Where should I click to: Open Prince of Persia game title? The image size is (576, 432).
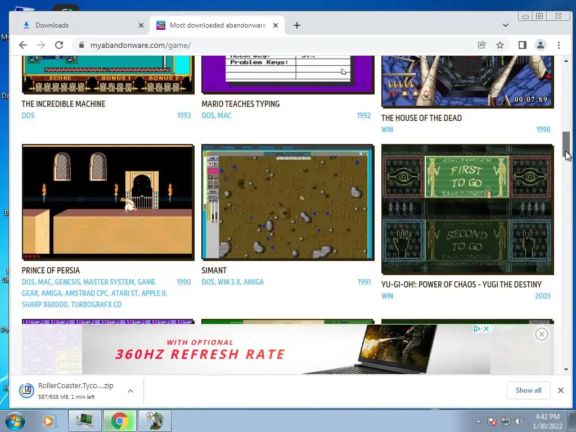pos(51,271)
